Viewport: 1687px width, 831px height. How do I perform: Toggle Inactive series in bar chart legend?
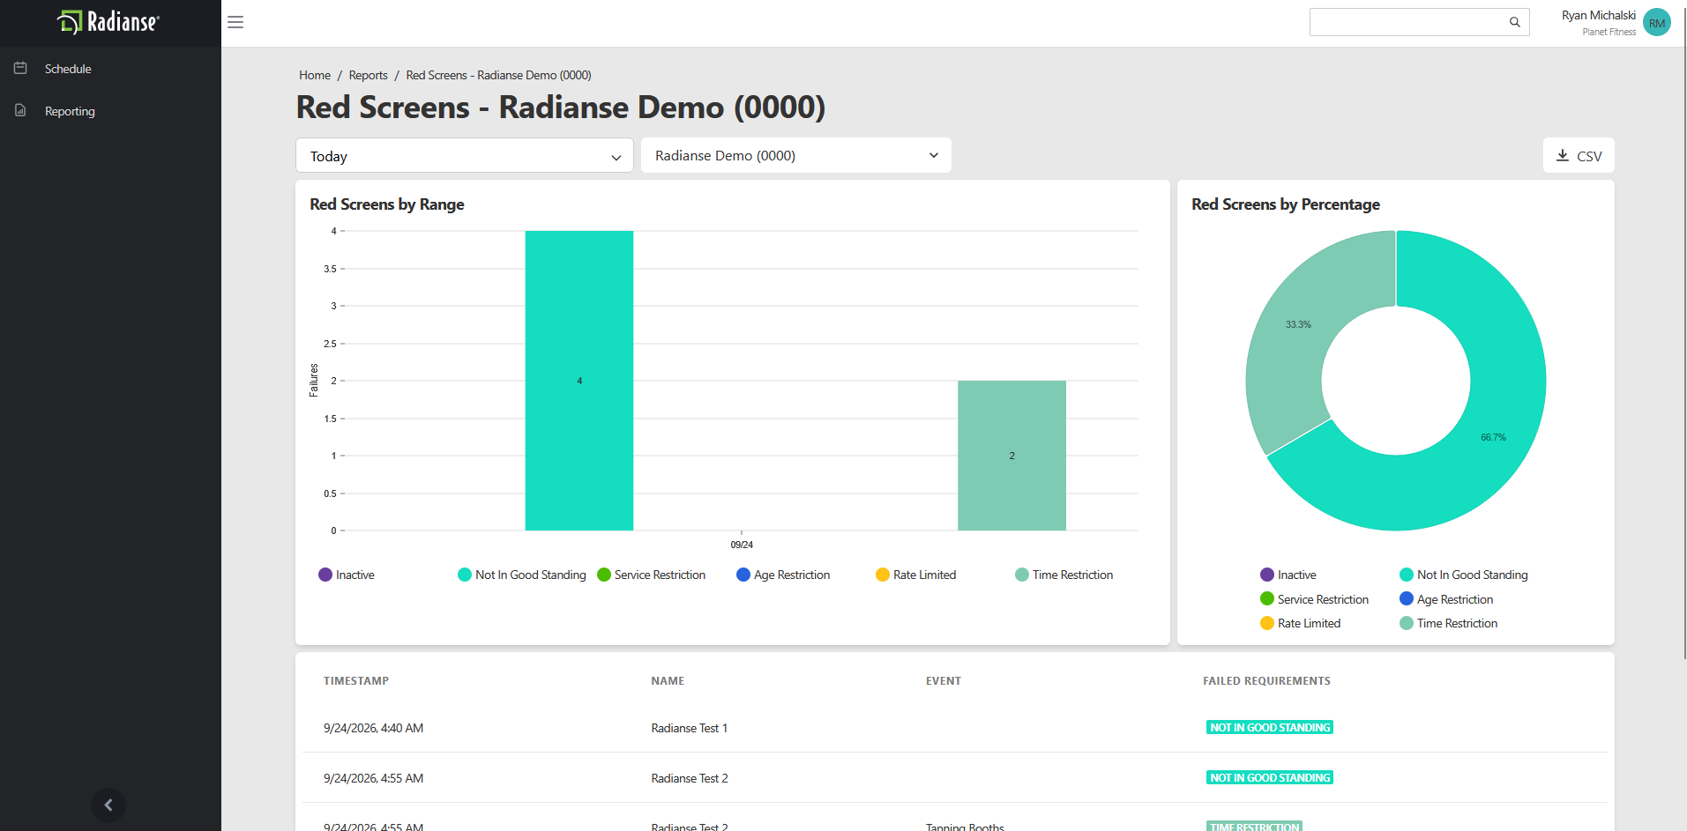coord(347,575)
